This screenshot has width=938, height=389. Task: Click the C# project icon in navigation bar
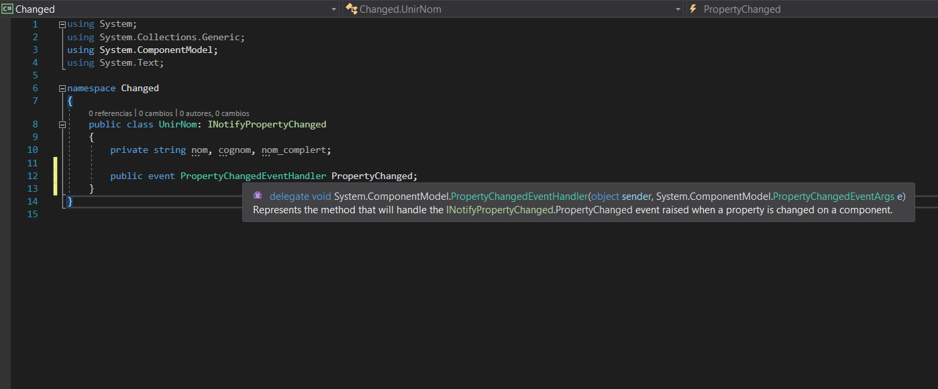point(7,9)
